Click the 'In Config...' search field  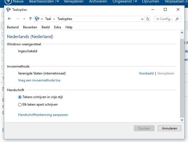point(164,19)
